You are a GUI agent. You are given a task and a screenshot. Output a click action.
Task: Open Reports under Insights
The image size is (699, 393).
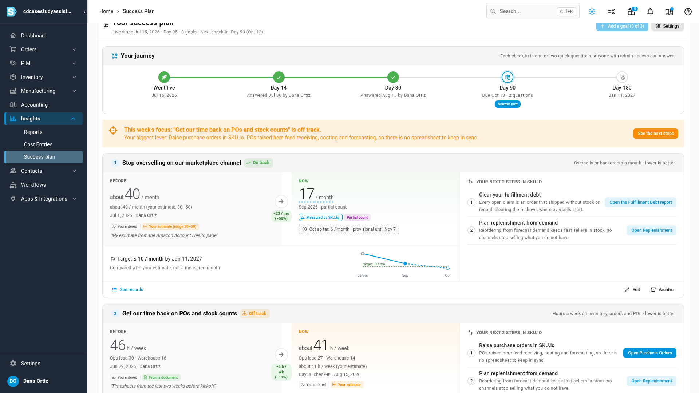pos(44,132)
